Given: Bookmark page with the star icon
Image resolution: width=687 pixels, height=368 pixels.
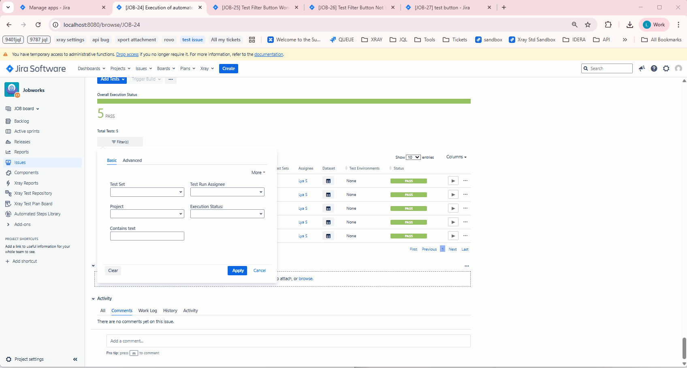Looking at the screenshot, I should point(588,25).
